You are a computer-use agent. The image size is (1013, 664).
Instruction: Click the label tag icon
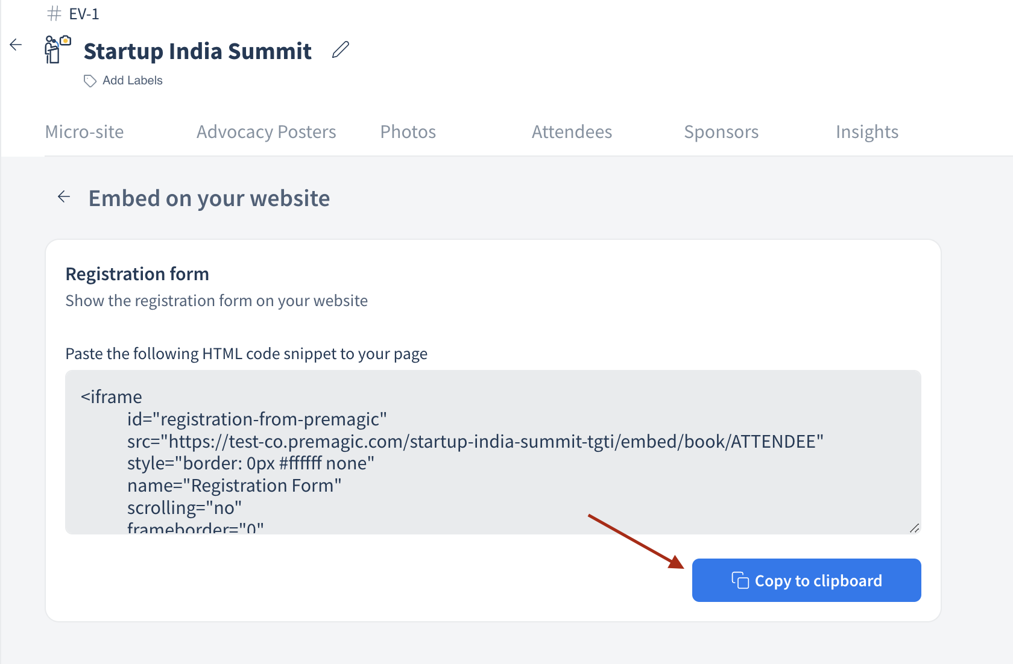coord(90,81)
